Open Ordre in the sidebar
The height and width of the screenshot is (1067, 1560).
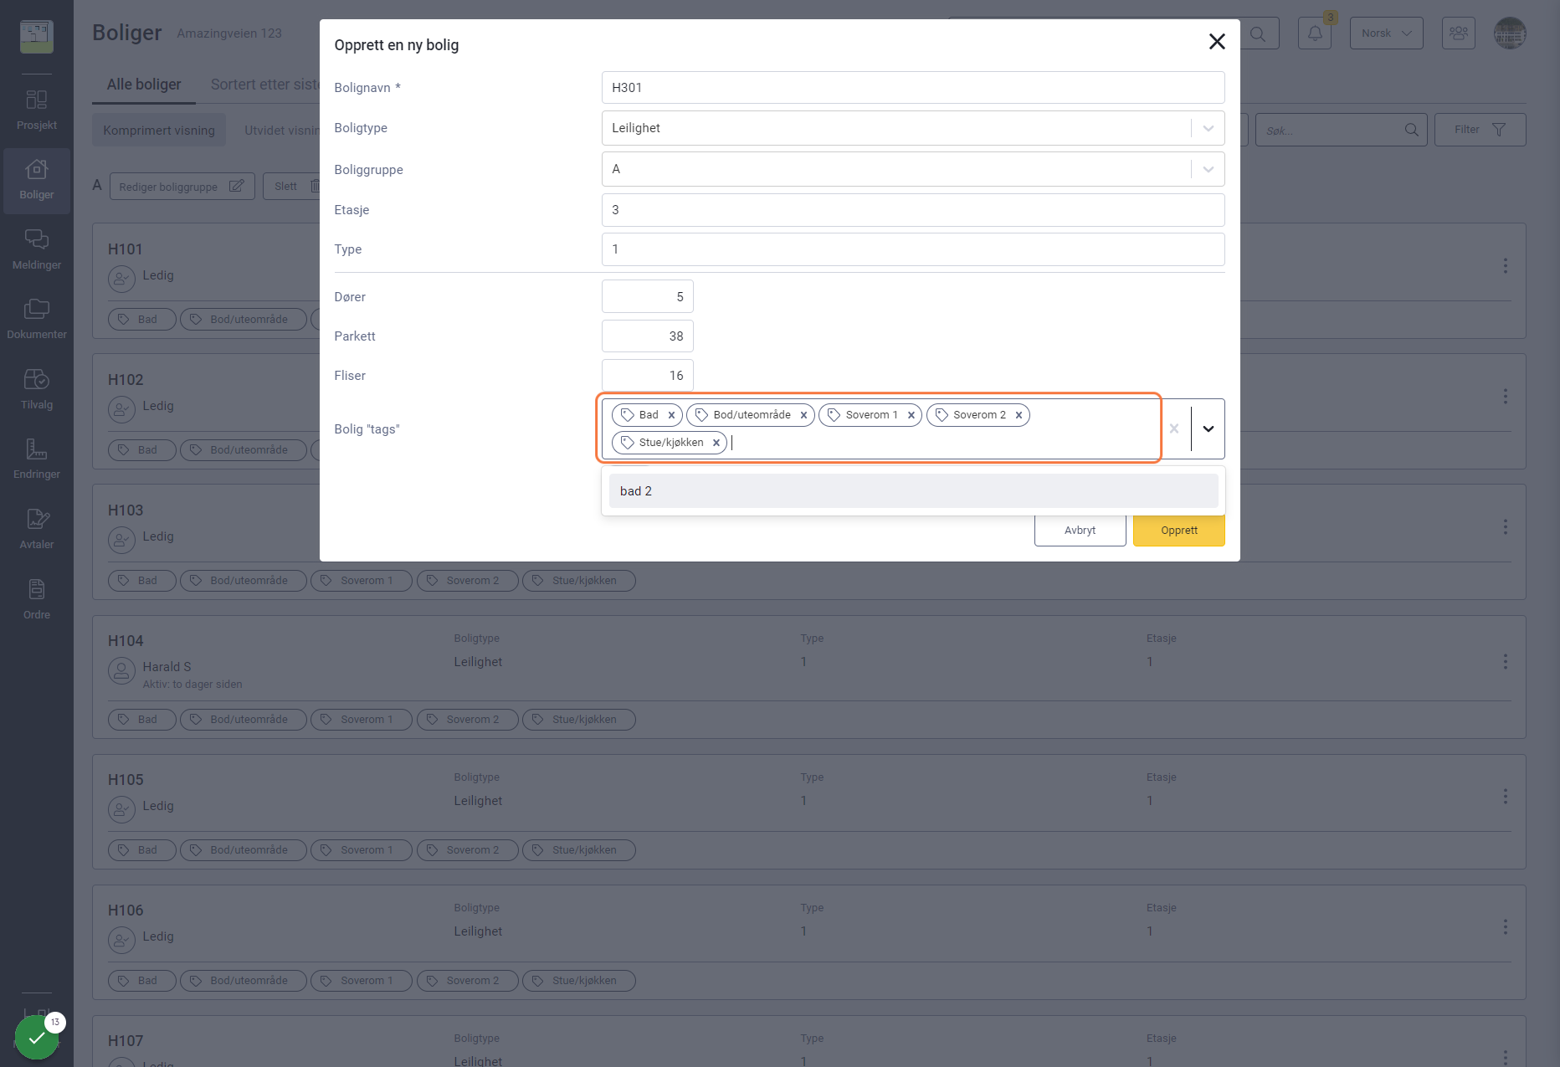pos(37,600)
